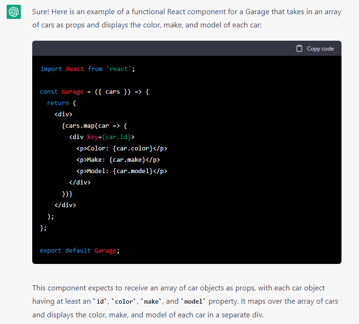Click the Copy code button
359x324 pixels.
pos(315,48)
